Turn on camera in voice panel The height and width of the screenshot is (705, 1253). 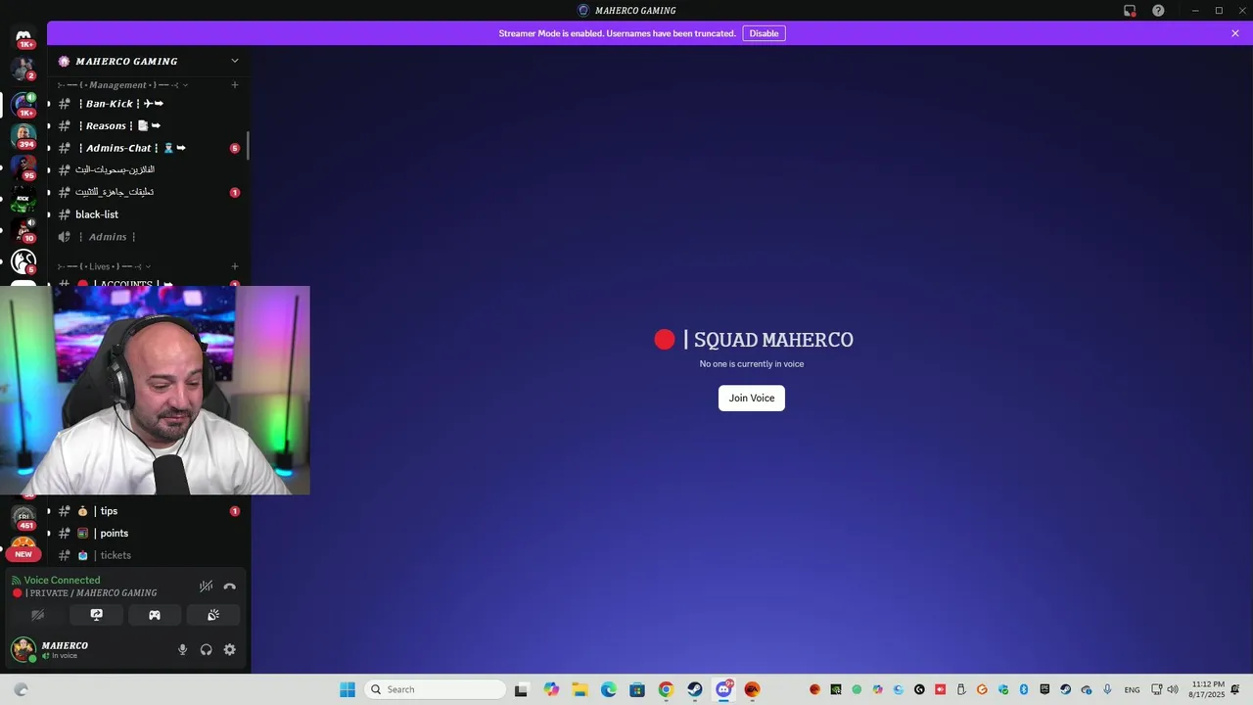pyautogui.click(x=38, y=615)
